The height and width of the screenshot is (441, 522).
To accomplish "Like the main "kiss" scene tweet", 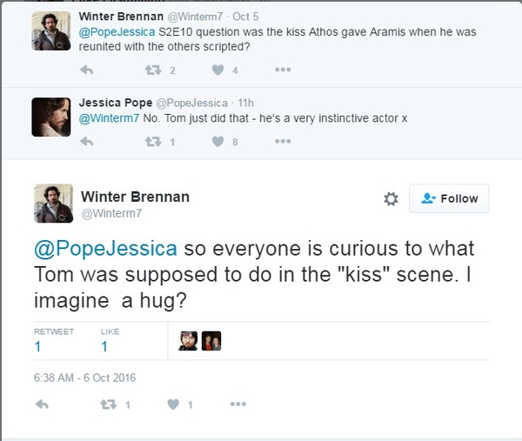I will (172, 404).
